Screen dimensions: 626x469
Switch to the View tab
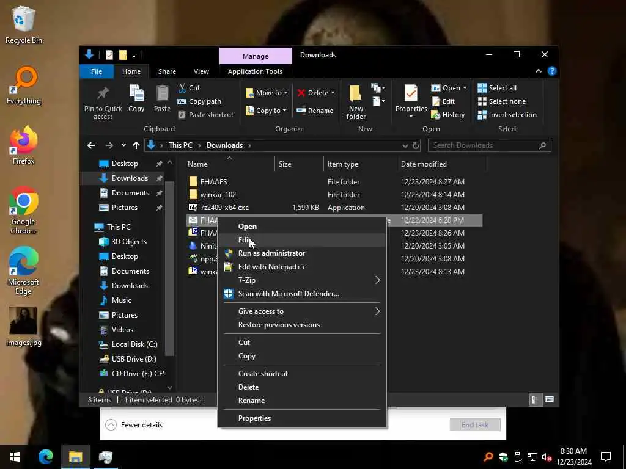(x=201, y=71)
